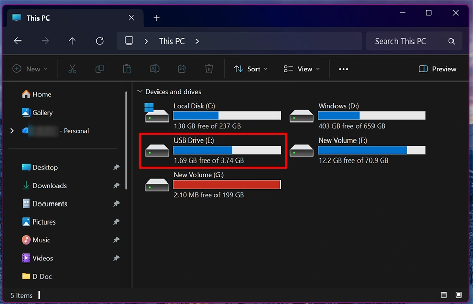Screen dimensions: 473x304
Task: Open Pictures in navigation pane
Action: click(x=38, y=222)
